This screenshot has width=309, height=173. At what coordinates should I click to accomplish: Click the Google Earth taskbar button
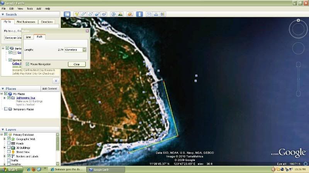[106, 170]
